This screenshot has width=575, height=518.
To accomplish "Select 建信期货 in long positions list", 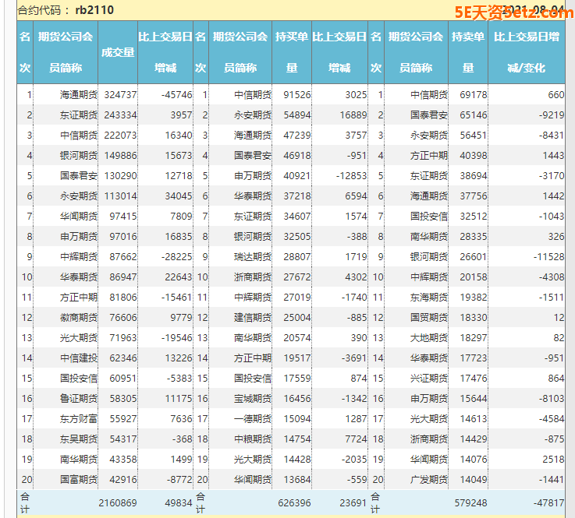I will tap(253, 318).
